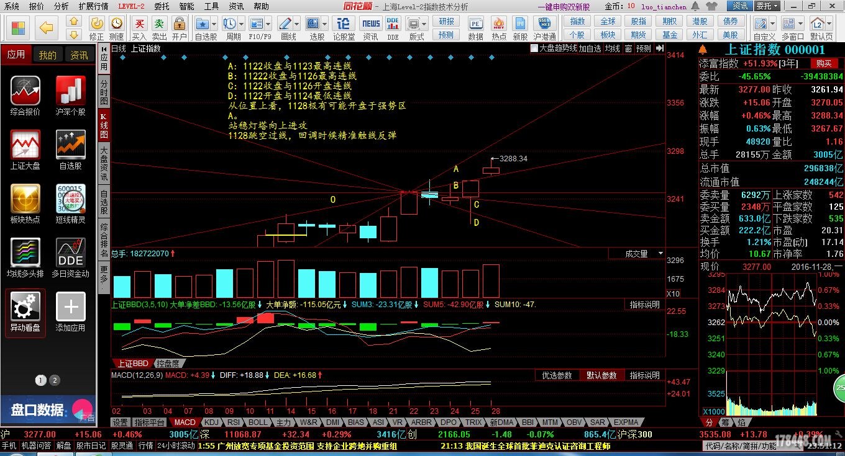The image size is (845, 456).
Task: Open the 分析 menu
Action: [x=61, y=6]
